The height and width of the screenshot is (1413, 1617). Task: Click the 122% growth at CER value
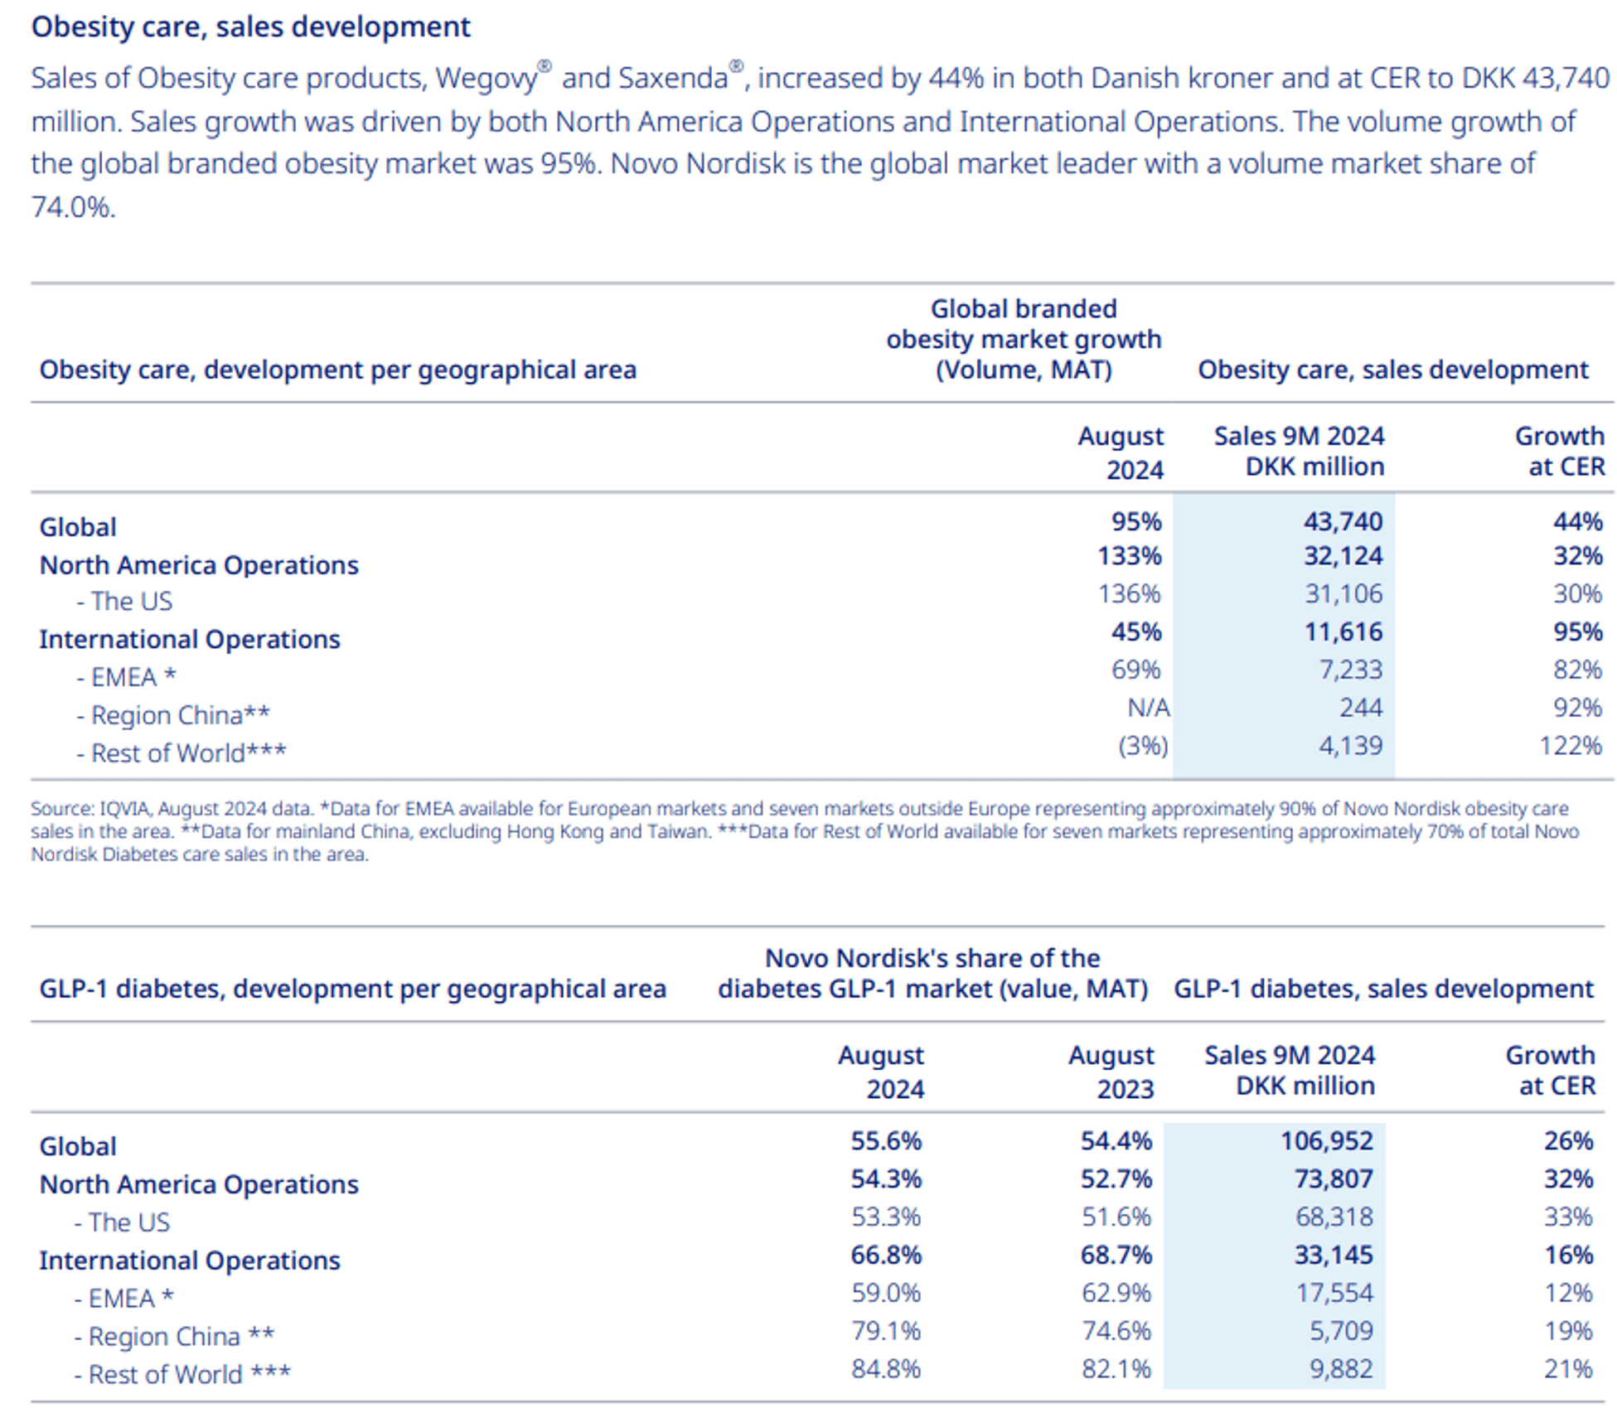pos(1571,745)
